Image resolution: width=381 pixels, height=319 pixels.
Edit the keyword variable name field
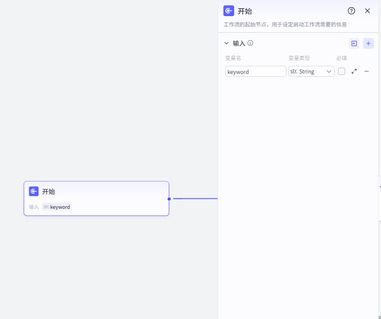click(256, 72)
